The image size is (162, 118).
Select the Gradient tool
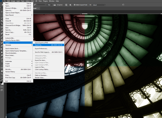click(2, 49)
